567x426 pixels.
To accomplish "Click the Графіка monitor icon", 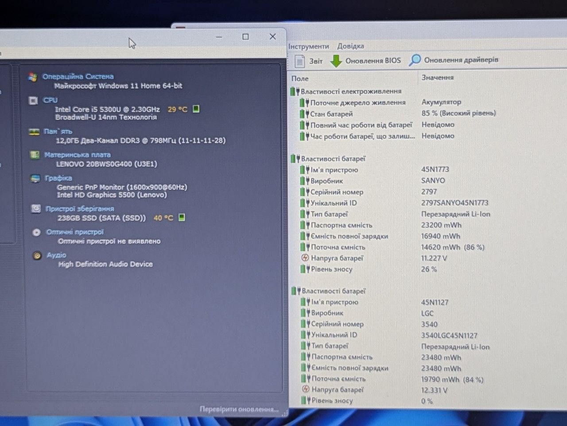I will pos(35,178).
